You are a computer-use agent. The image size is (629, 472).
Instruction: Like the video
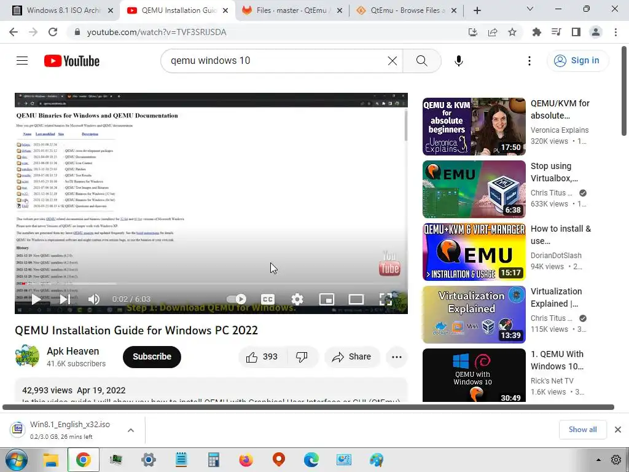click(262, 357)
